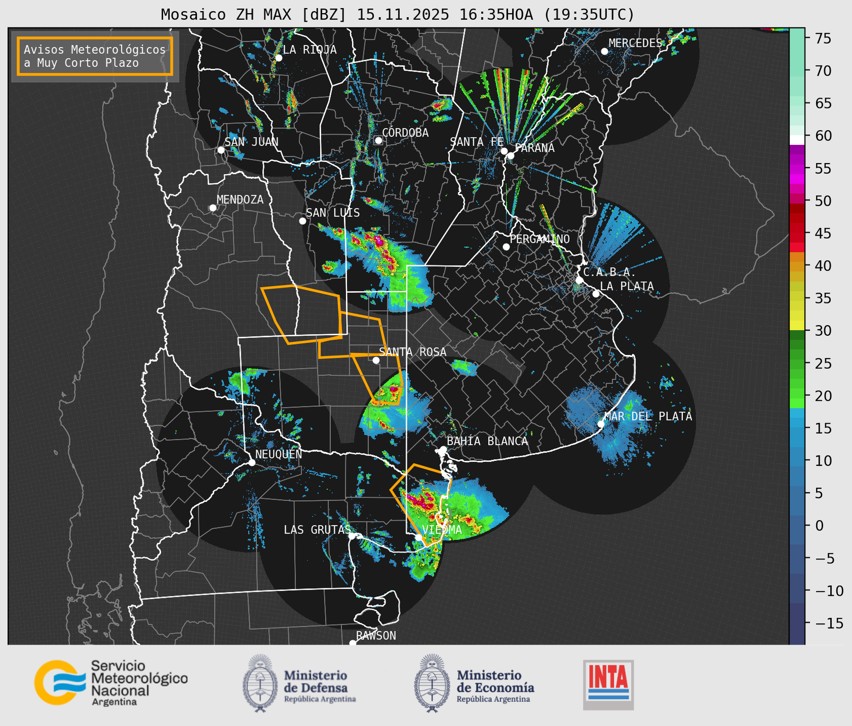Click the 70 tick label on color scale
This screenshot has width=852, height=726.
point(823,71)
